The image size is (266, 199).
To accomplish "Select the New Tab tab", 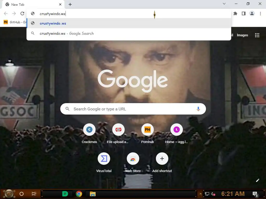I will pos(33,5).
